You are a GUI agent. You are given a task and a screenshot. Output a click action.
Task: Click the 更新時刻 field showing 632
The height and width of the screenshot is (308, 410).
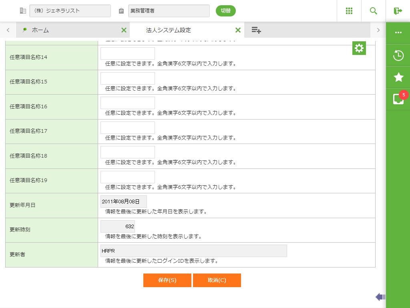(118, 226)
